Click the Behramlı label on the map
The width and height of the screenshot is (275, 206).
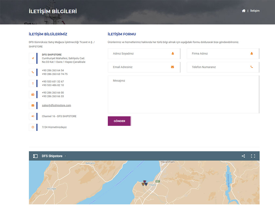pos(90,163)
